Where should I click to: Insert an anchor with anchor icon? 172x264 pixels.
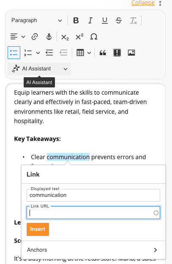click(49, 37)
